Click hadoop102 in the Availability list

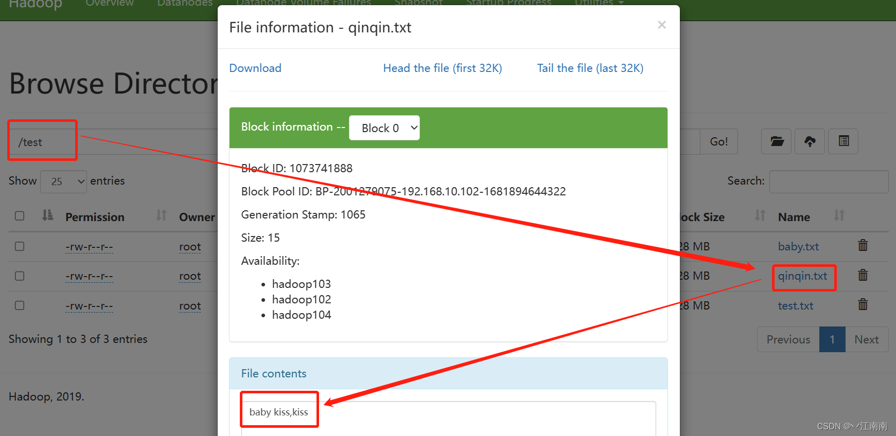[302, 299]
